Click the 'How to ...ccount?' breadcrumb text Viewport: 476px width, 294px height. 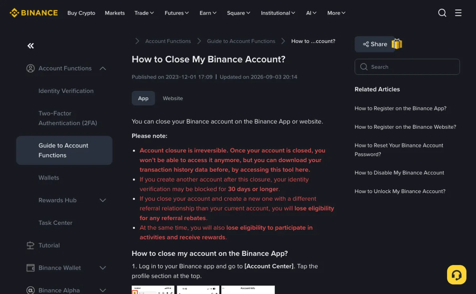point(313,41)
